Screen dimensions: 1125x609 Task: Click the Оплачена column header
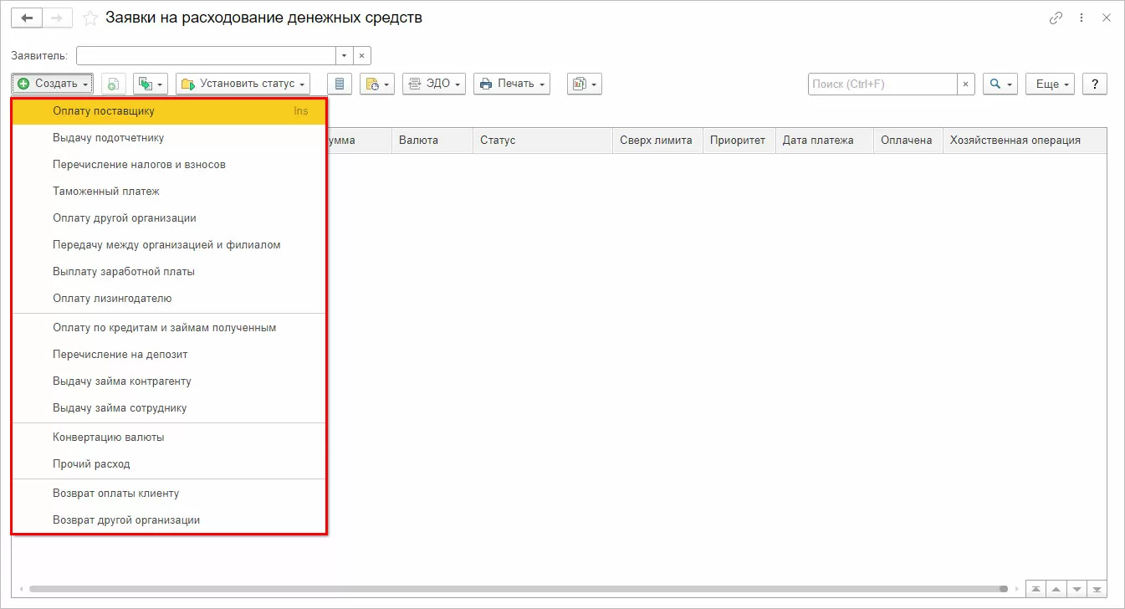click(908, 141)
